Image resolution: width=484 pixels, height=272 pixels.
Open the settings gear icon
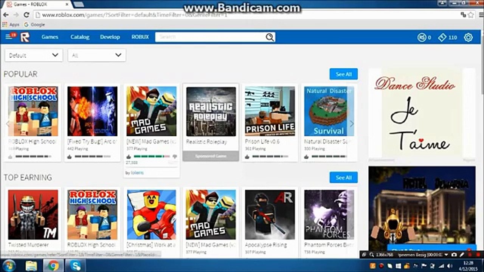pos(468,37)
